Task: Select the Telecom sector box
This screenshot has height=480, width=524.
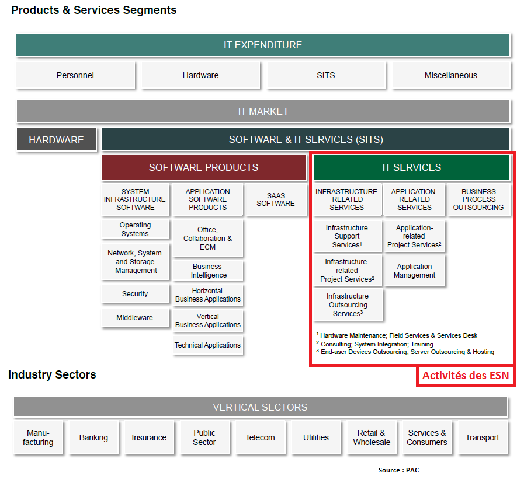Action: point(261,437)
